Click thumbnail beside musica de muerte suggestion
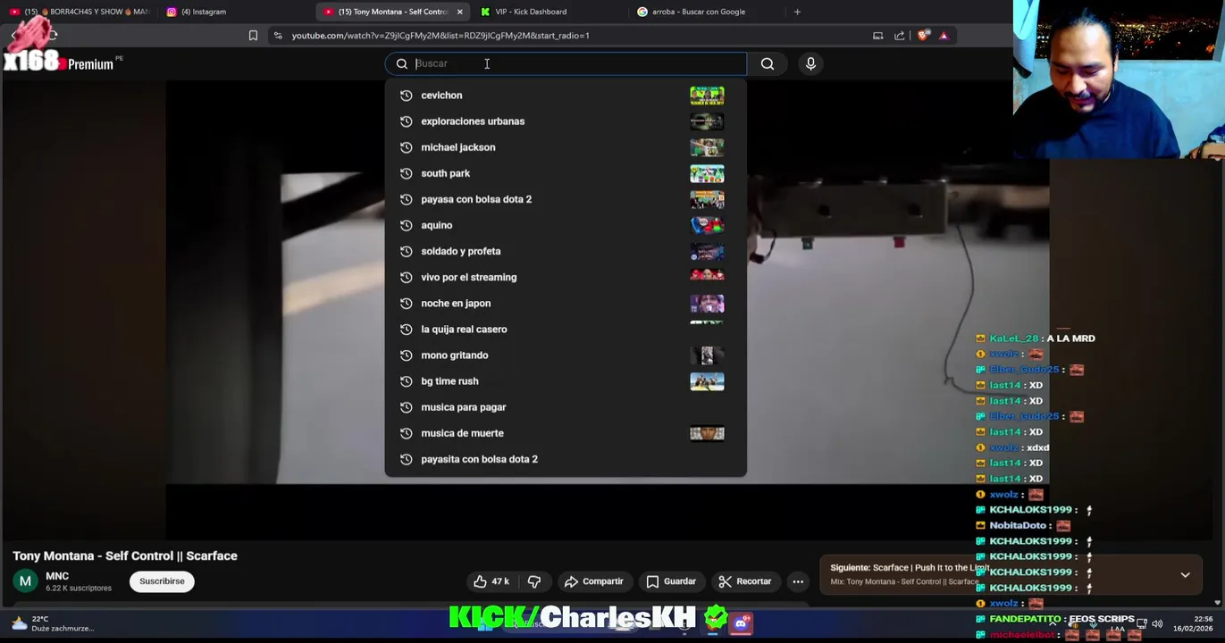The width and height of the screenshot is (1225, 643). 707,433
